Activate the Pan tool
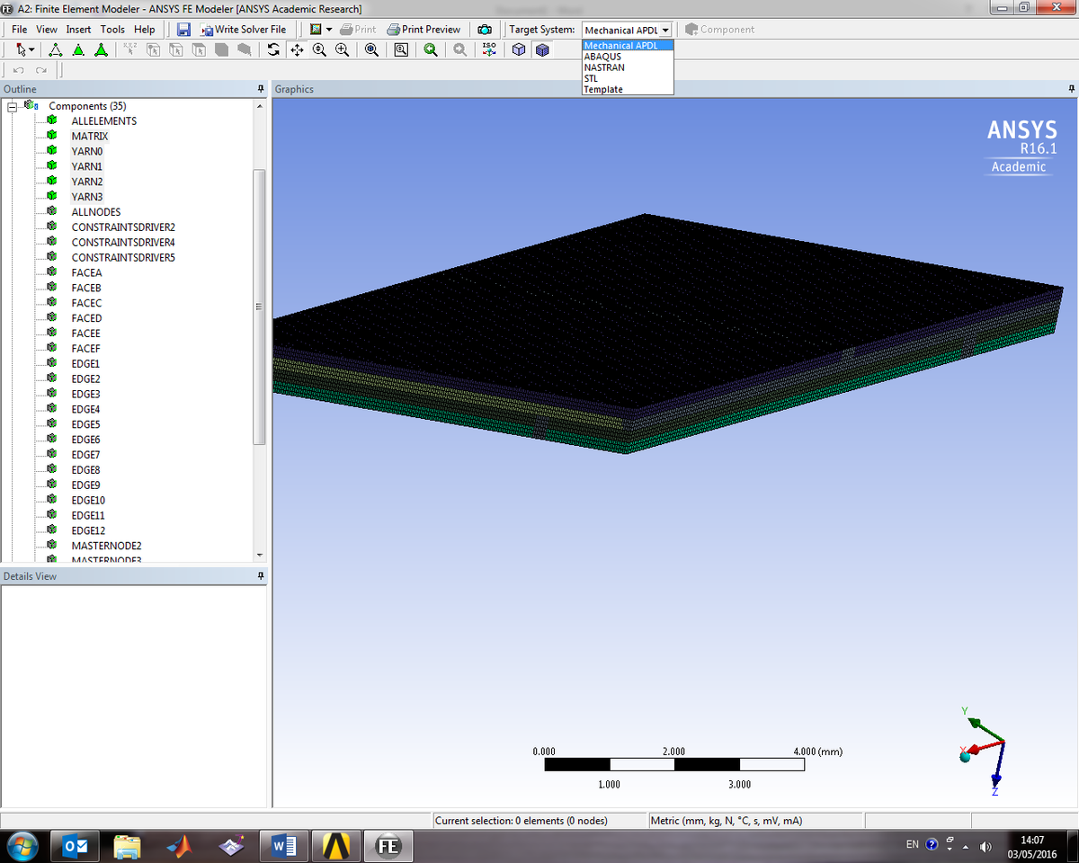Screen dimensions: 1079x863 point(297,49)
